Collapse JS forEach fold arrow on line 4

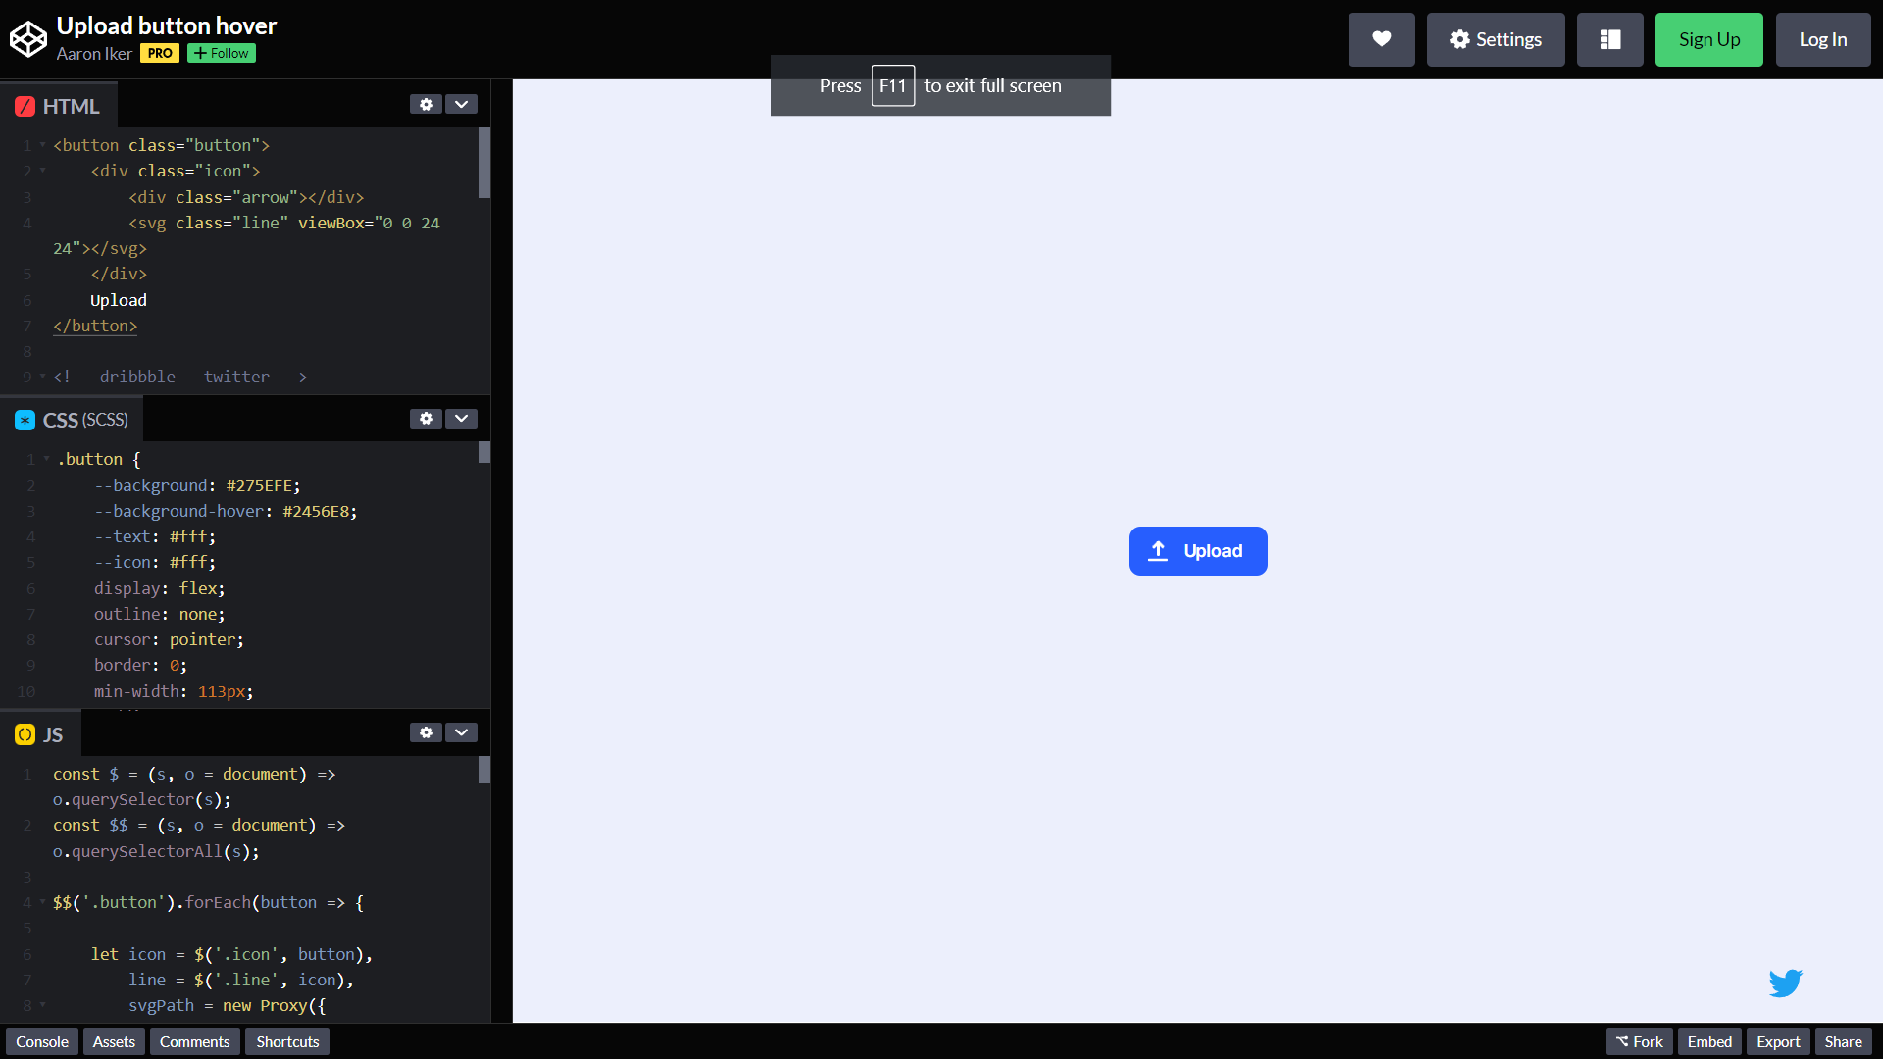point(42,902)
